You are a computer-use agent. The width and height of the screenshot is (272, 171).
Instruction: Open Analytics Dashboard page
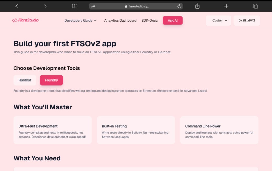click(x=120, y=21)
